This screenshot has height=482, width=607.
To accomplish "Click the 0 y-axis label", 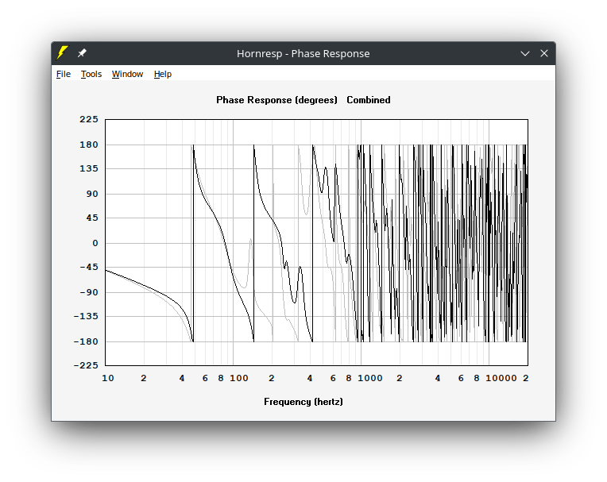I will (x=95, y=243).
